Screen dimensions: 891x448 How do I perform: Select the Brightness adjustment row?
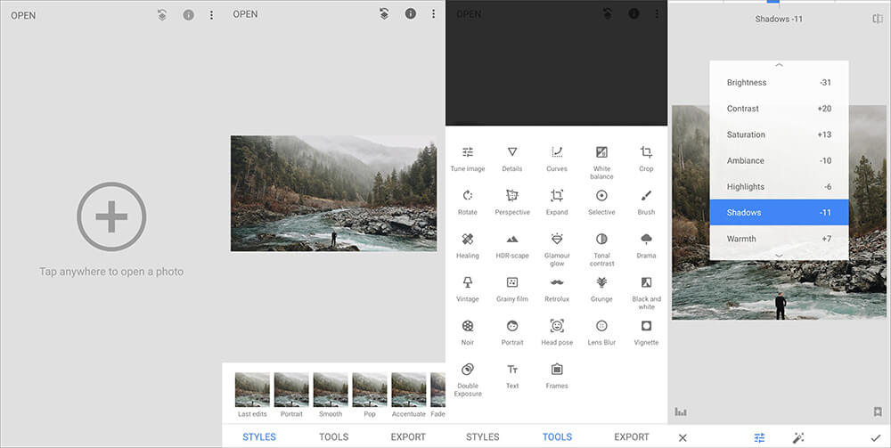coord(779,82)
